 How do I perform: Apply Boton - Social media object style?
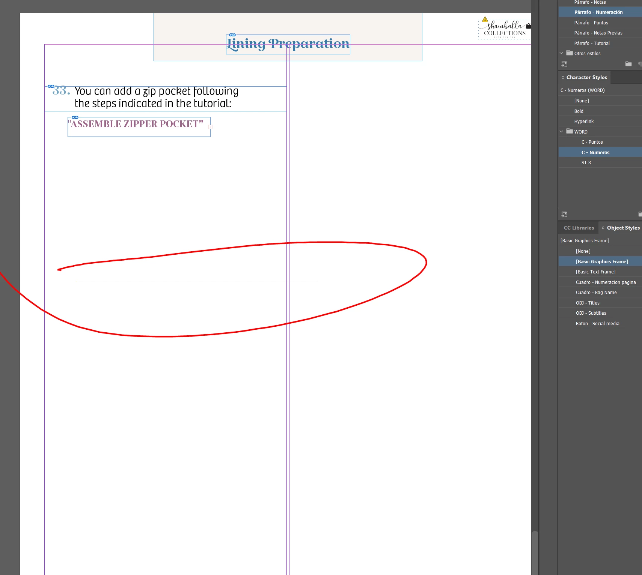[600, 324]
